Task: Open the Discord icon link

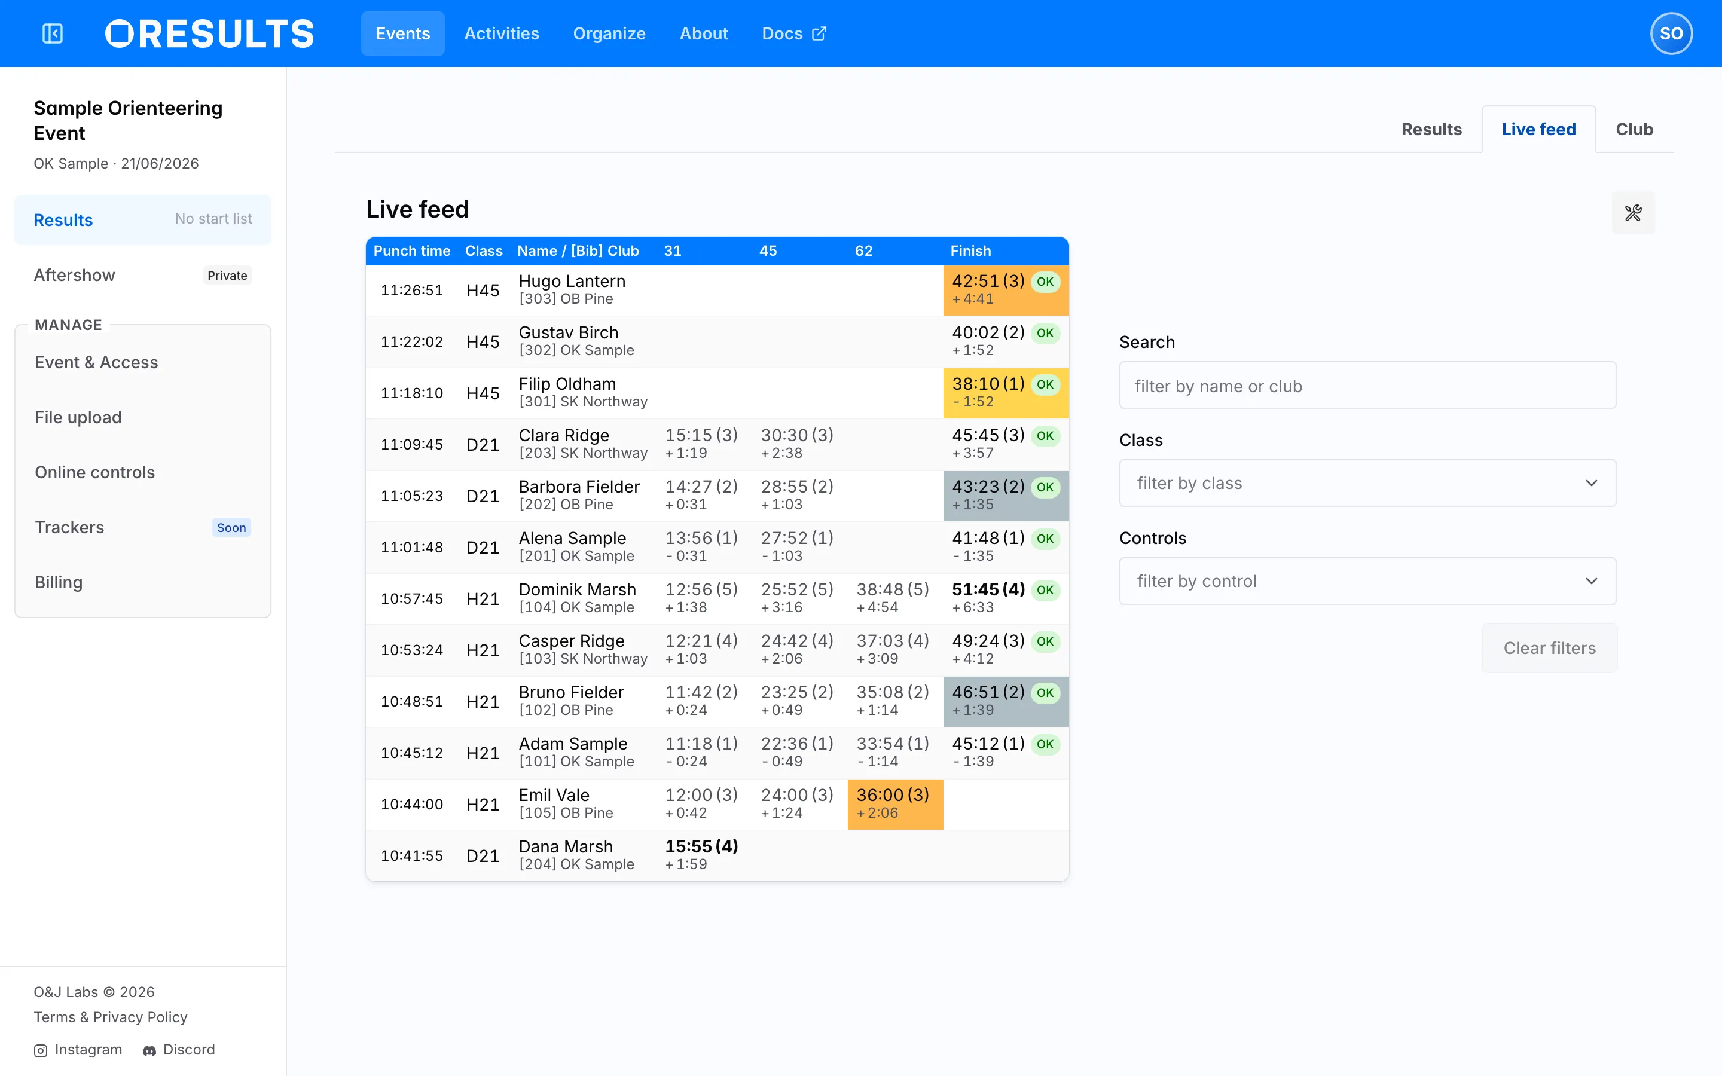Action: point(149,1050)
